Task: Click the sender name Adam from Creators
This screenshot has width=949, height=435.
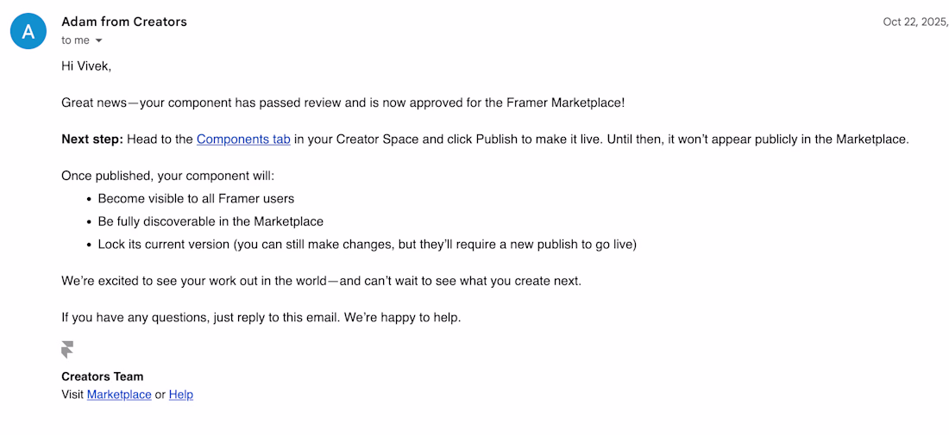Action: [124, 22]
